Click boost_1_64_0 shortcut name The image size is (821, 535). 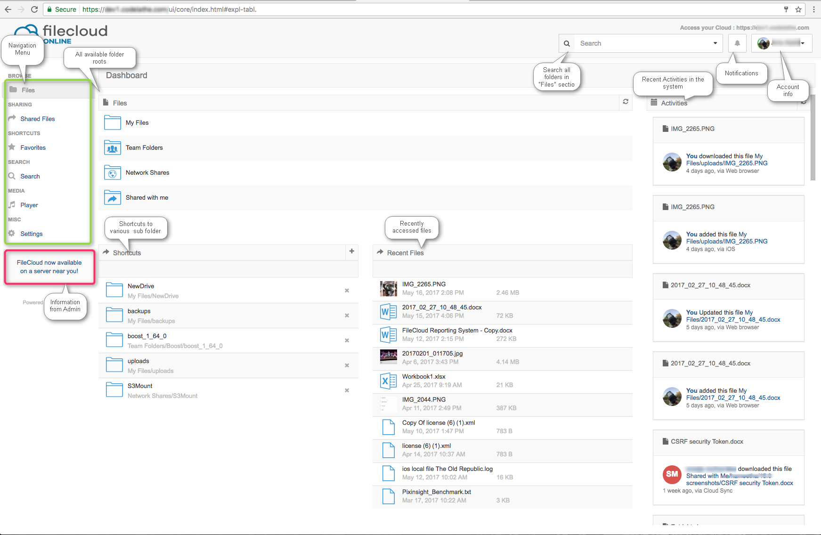(x=147, y=336)
